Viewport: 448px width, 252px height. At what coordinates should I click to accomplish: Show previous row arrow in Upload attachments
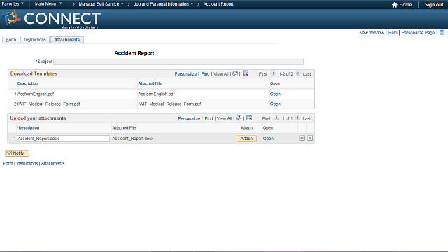click(x=276, y=118)
